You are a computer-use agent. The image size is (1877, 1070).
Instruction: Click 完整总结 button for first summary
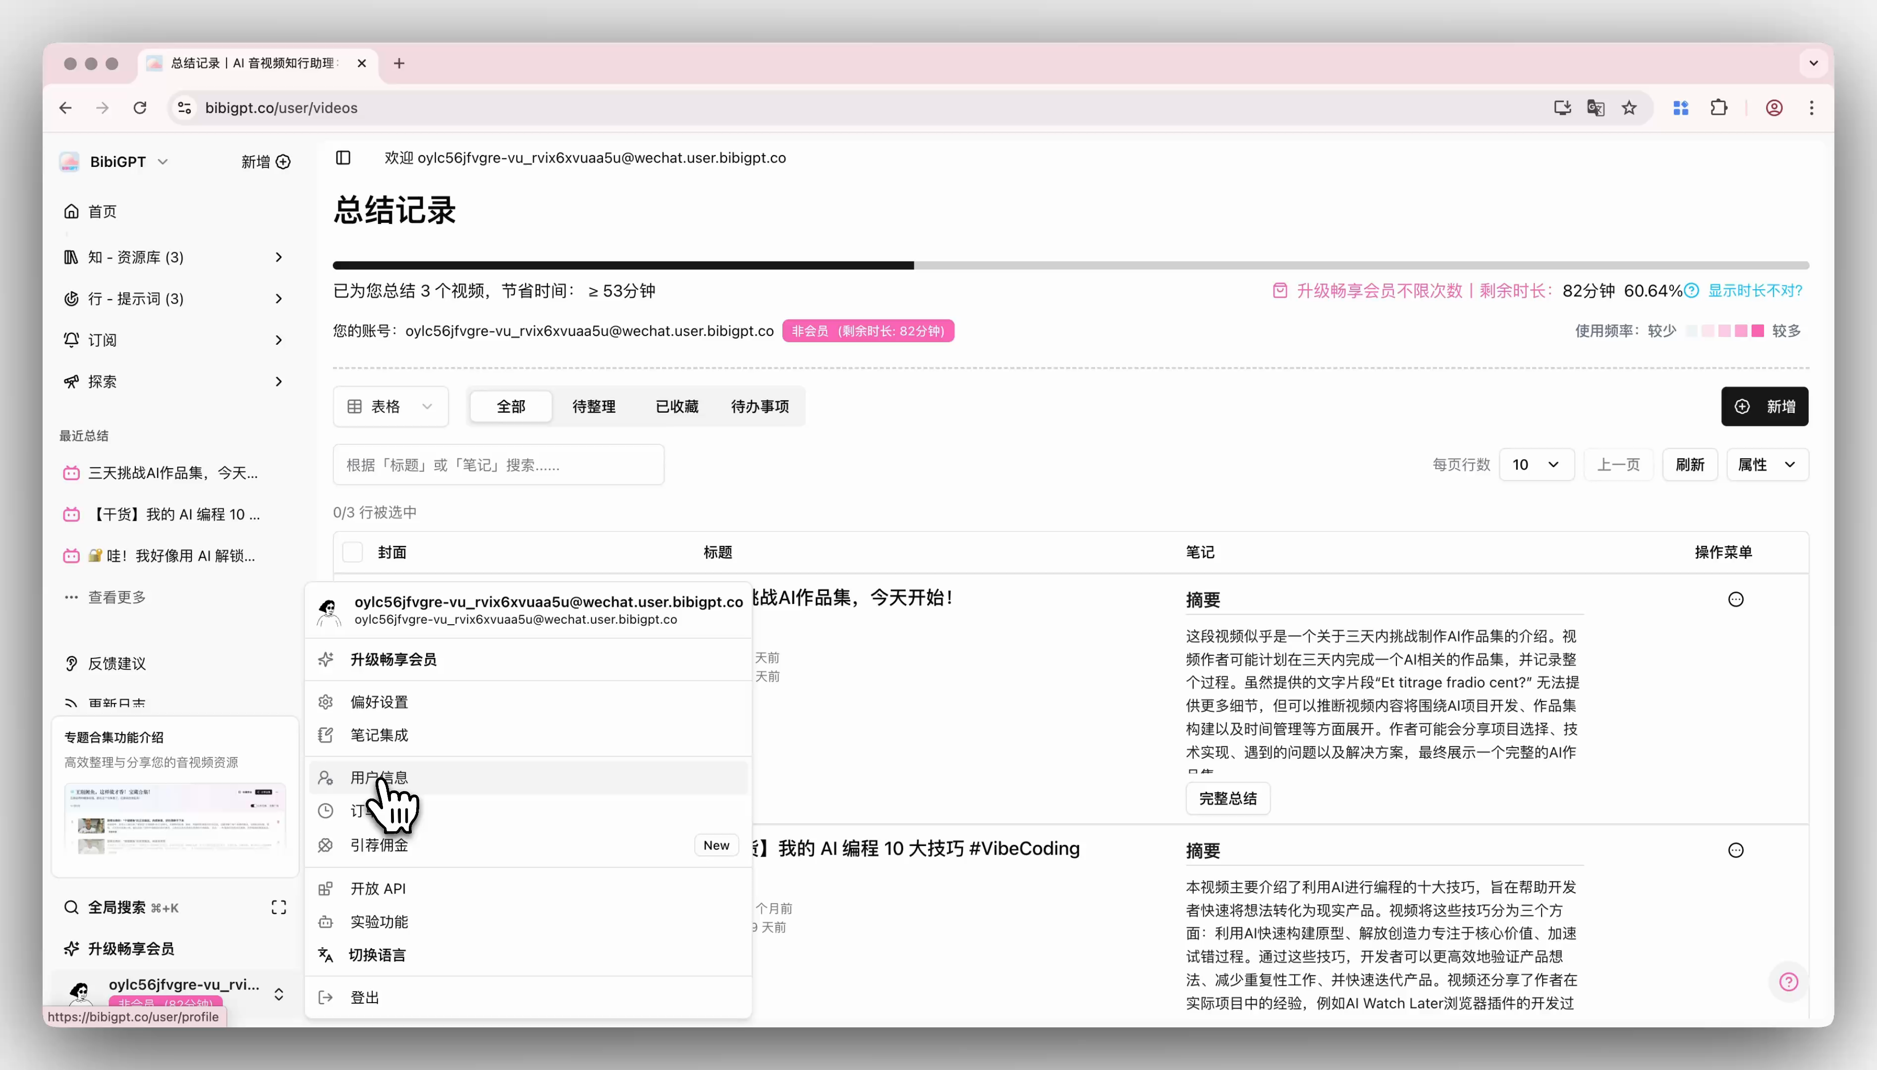coord(1227,799)
